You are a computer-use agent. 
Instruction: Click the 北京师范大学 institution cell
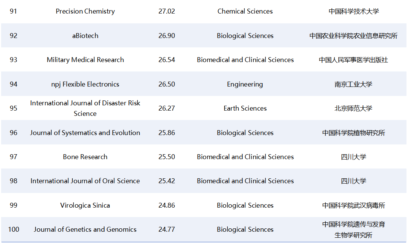(353, 108)
